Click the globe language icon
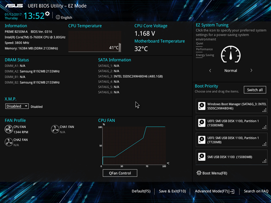 coord(58,17)
